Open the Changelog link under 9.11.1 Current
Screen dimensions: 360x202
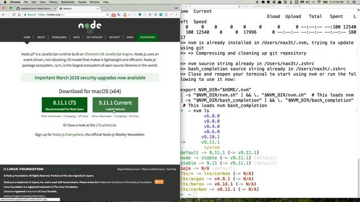coord(120,116)
